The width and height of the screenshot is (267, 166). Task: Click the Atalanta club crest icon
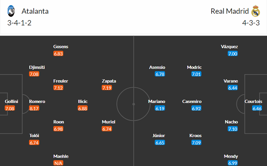coord(11,11)
